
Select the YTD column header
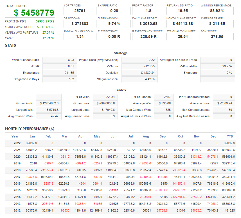[230, 136]
